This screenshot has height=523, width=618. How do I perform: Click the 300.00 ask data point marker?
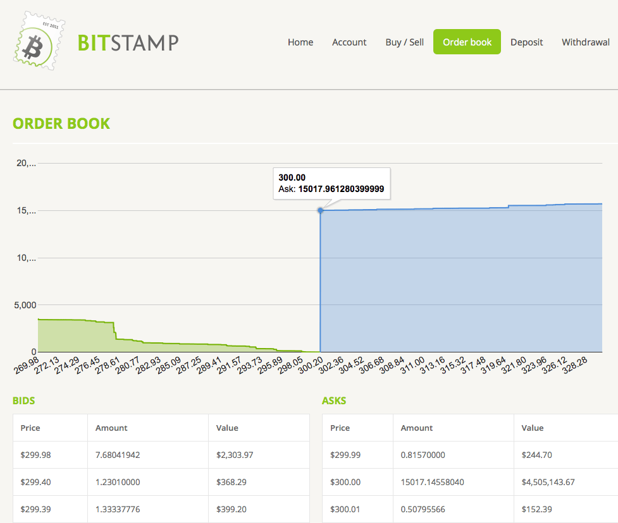tap(321, 210)
